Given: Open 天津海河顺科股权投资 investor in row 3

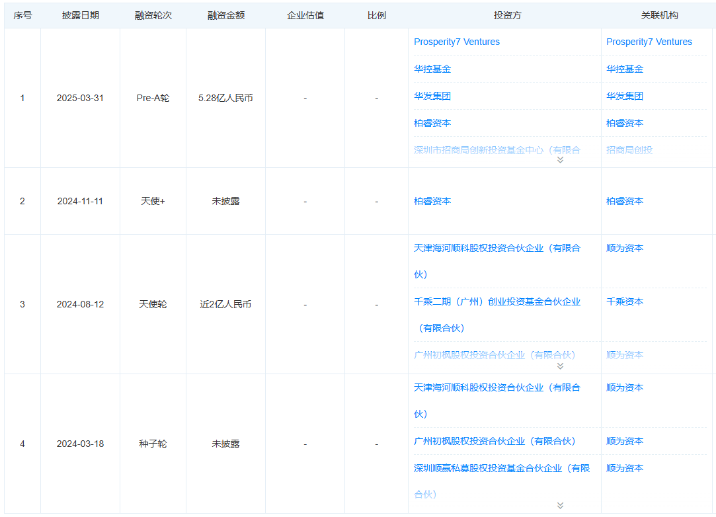Looking at the screenshot, I should [x=497, y=260].
